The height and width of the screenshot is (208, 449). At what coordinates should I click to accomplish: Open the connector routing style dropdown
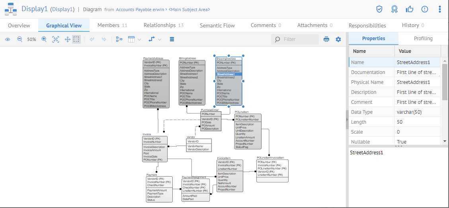pyautogui.click(x=154, y=39)
